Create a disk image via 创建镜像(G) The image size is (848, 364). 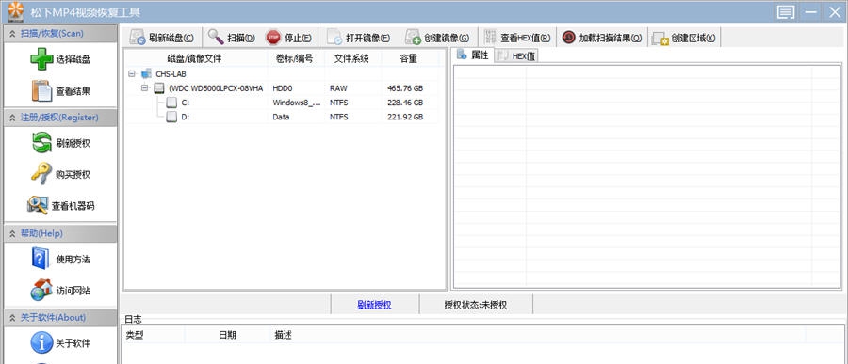point(437,38)
